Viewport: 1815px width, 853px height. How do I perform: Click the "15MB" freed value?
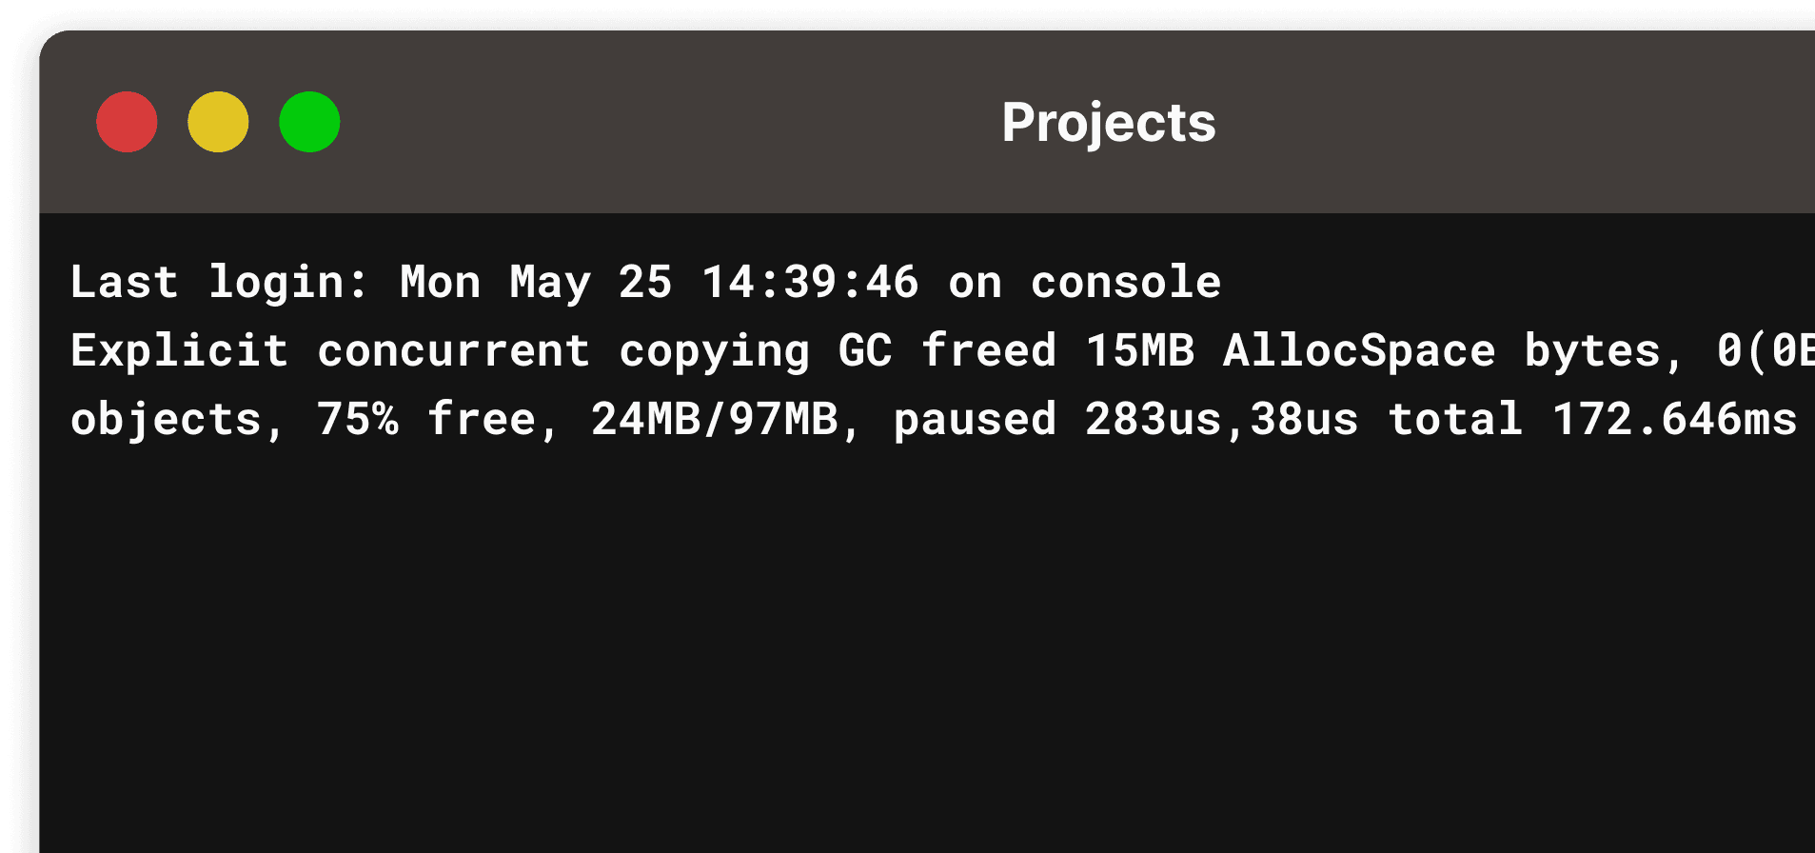point(1139,351)
